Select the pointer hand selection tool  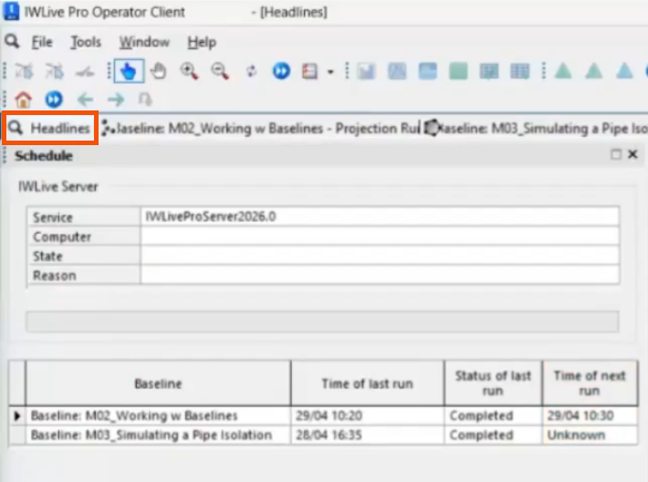coord(129,71)
